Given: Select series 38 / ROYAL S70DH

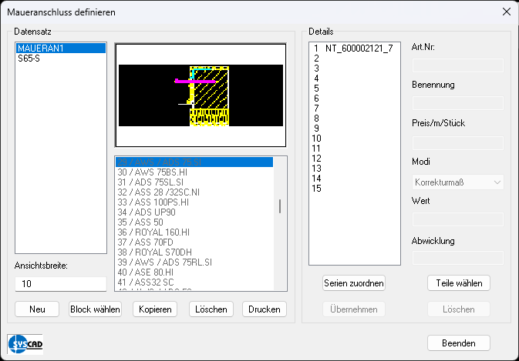Looking at the screenshot, I should click(194, 252).
